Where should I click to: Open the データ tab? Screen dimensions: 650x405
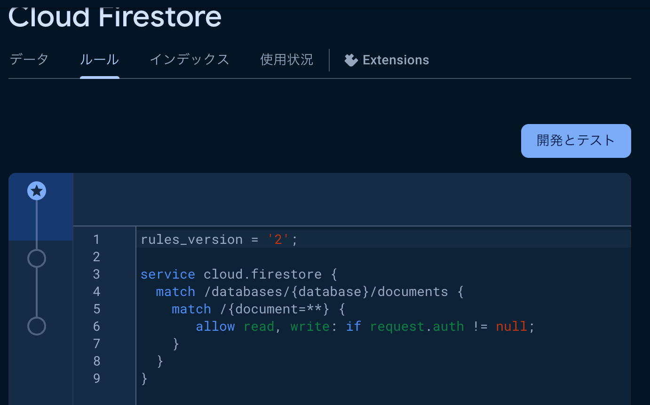tap(29, 60)
